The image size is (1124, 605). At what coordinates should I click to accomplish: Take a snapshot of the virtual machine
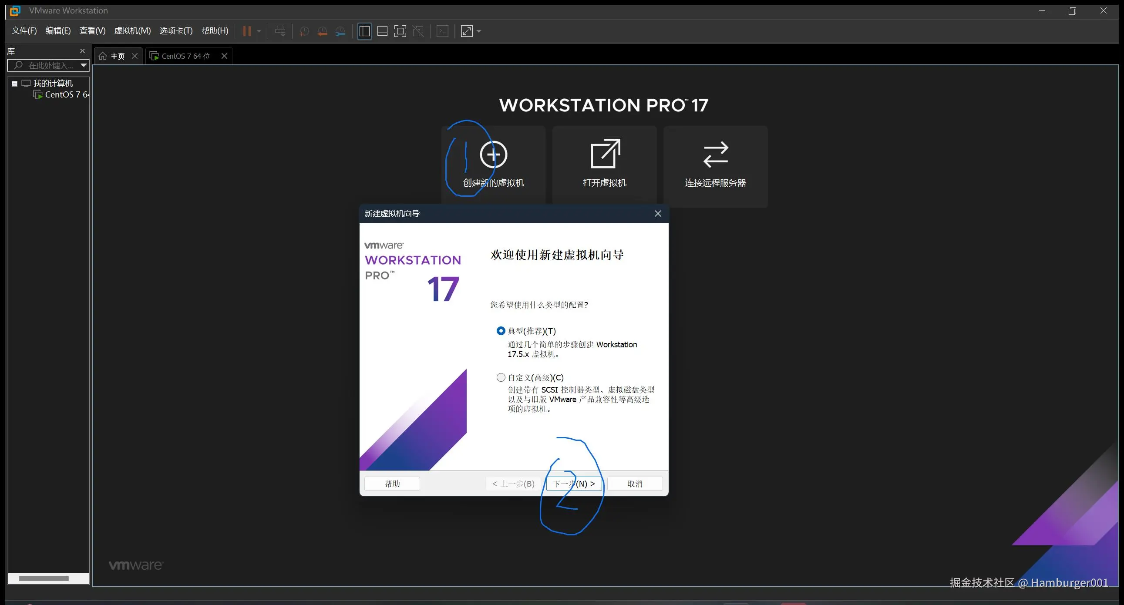click(x=304, y=31)
